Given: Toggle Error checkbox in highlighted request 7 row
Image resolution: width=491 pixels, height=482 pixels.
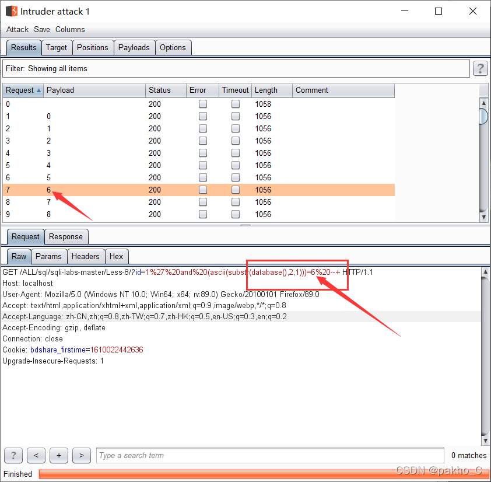Looking at the screenshot, I should (203, 190).
